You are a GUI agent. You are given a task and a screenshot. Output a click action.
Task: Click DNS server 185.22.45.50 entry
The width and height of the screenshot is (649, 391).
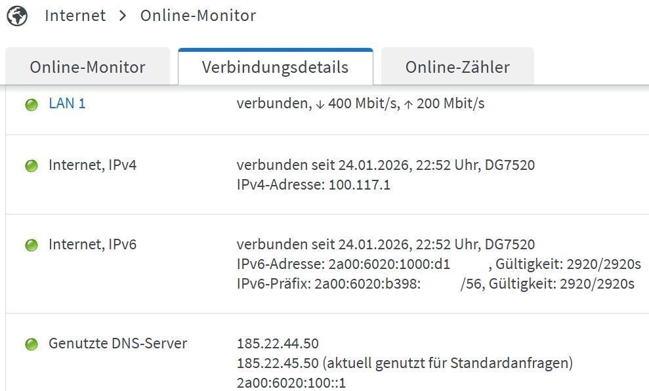405,363
